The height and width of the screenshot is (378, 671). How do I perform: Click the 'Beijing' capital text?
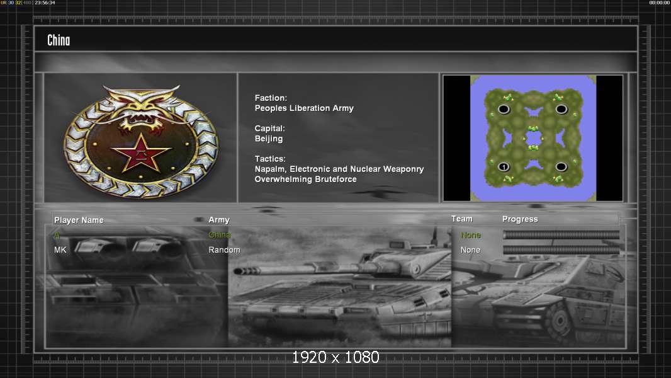point(269,139)
